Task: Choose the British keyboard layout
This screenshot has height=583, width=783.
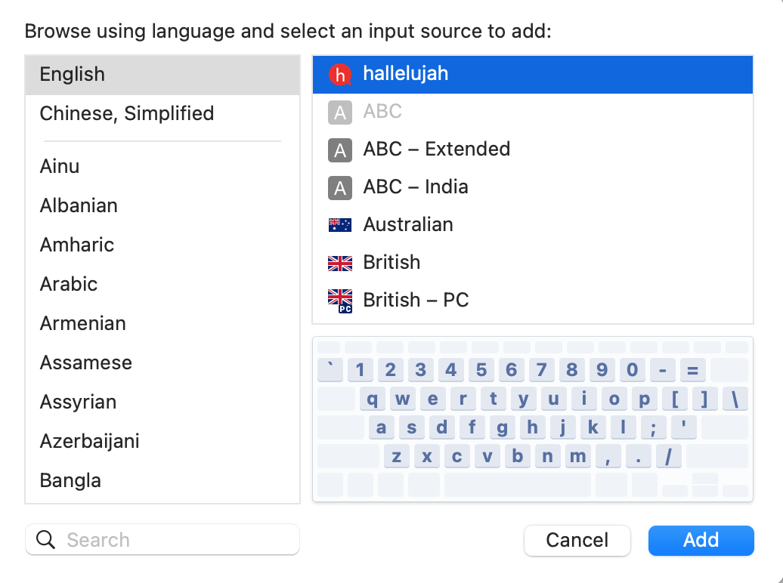Action: click(x=532, y=263)
